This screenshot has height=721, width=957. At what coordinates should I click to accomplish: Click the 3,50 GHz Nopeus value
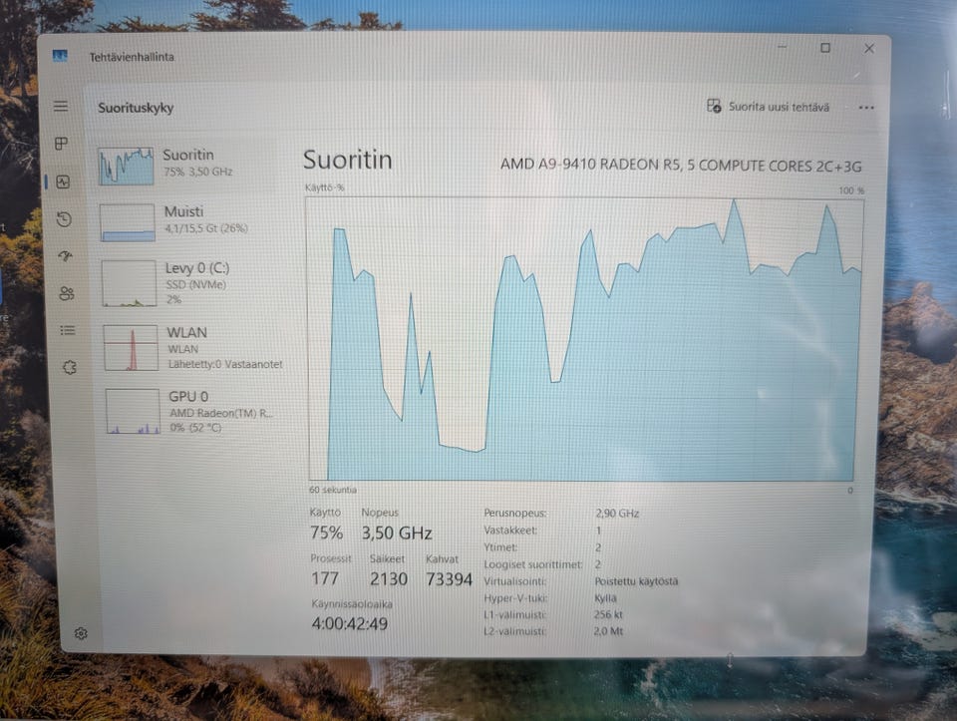[397, 533]
